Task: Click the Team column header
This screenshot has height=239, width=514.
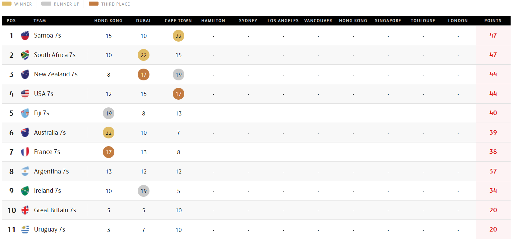Action: click(39, 21)
